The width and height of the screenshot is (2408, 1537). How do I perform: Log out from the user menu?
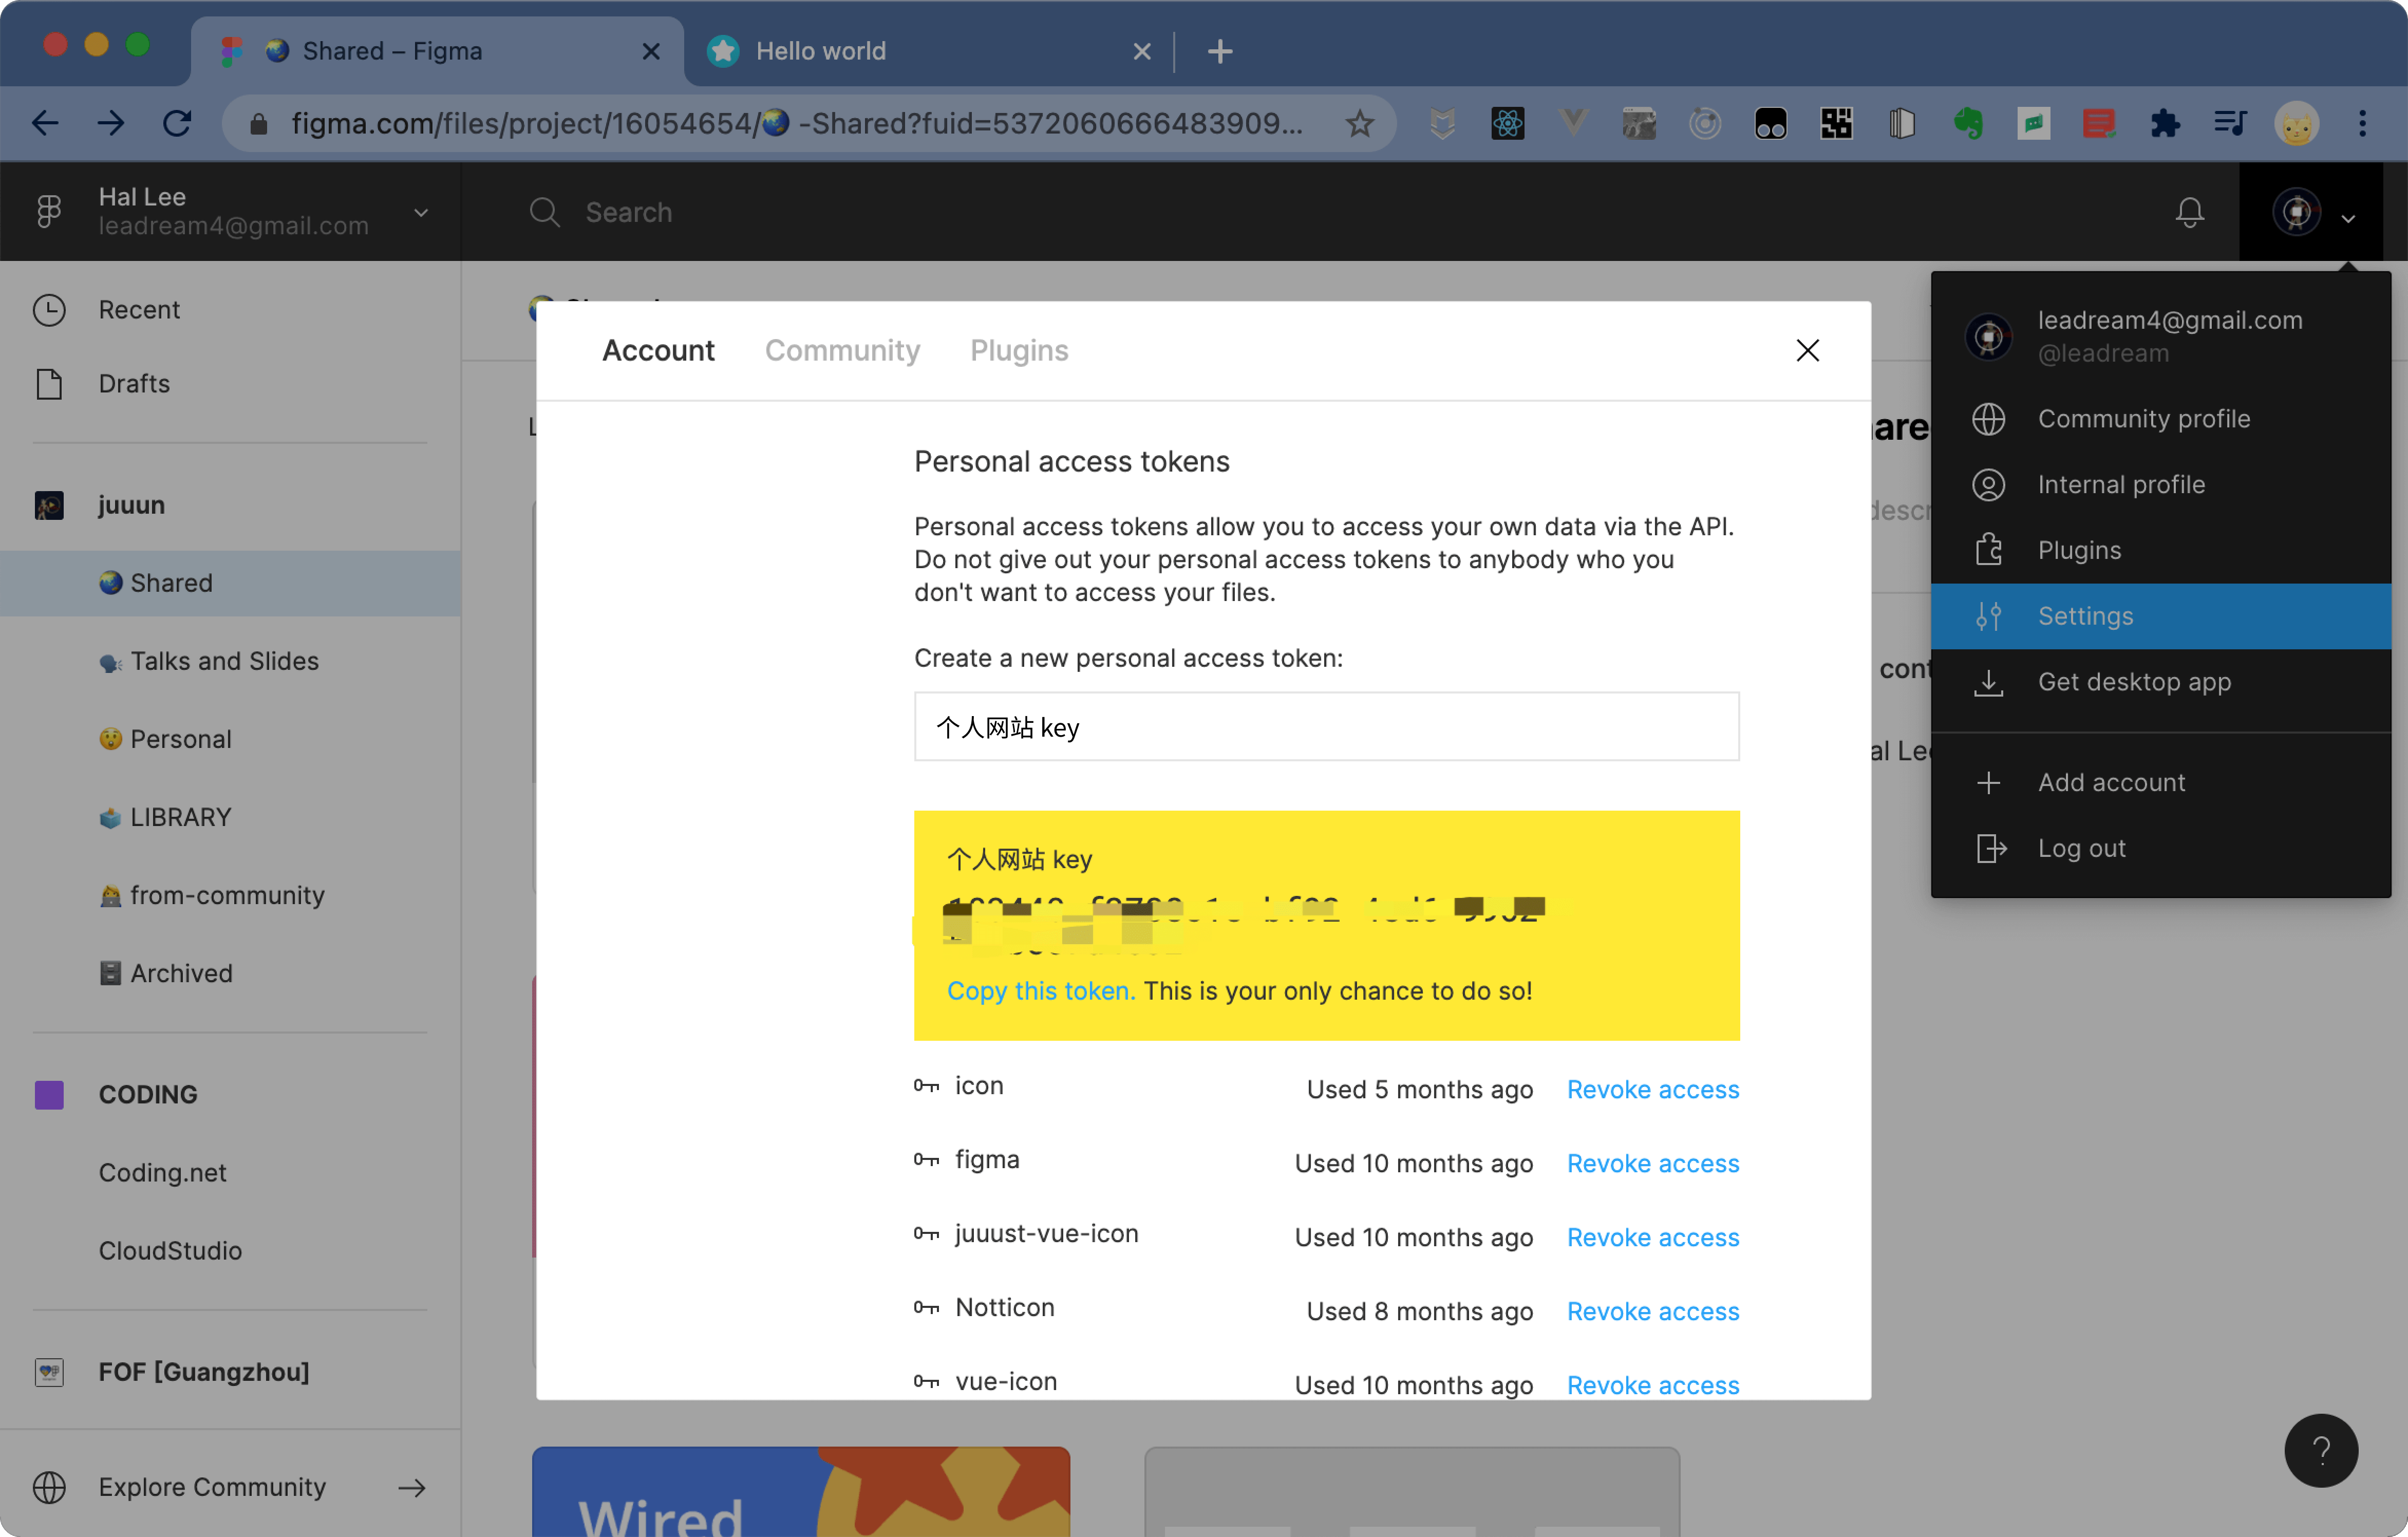click(2161, 848)
